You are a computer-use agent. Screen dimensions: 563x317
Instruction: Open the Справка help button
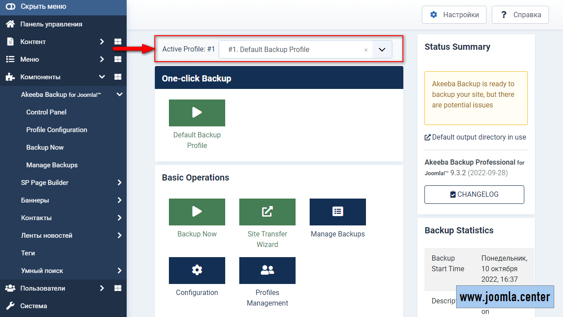tap(520, 15)
